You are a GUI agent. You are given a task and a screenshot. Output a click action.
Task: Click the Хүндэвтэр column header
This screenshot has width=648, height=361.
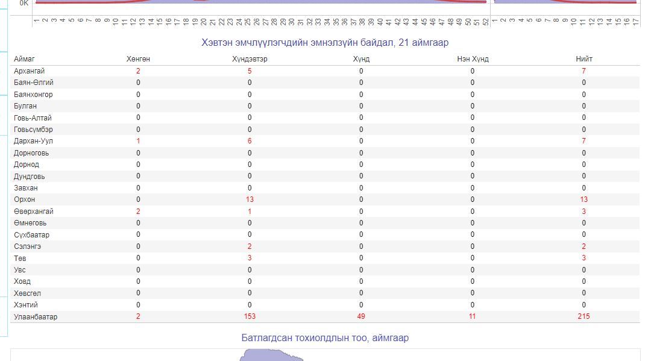[x=250, y=59]
